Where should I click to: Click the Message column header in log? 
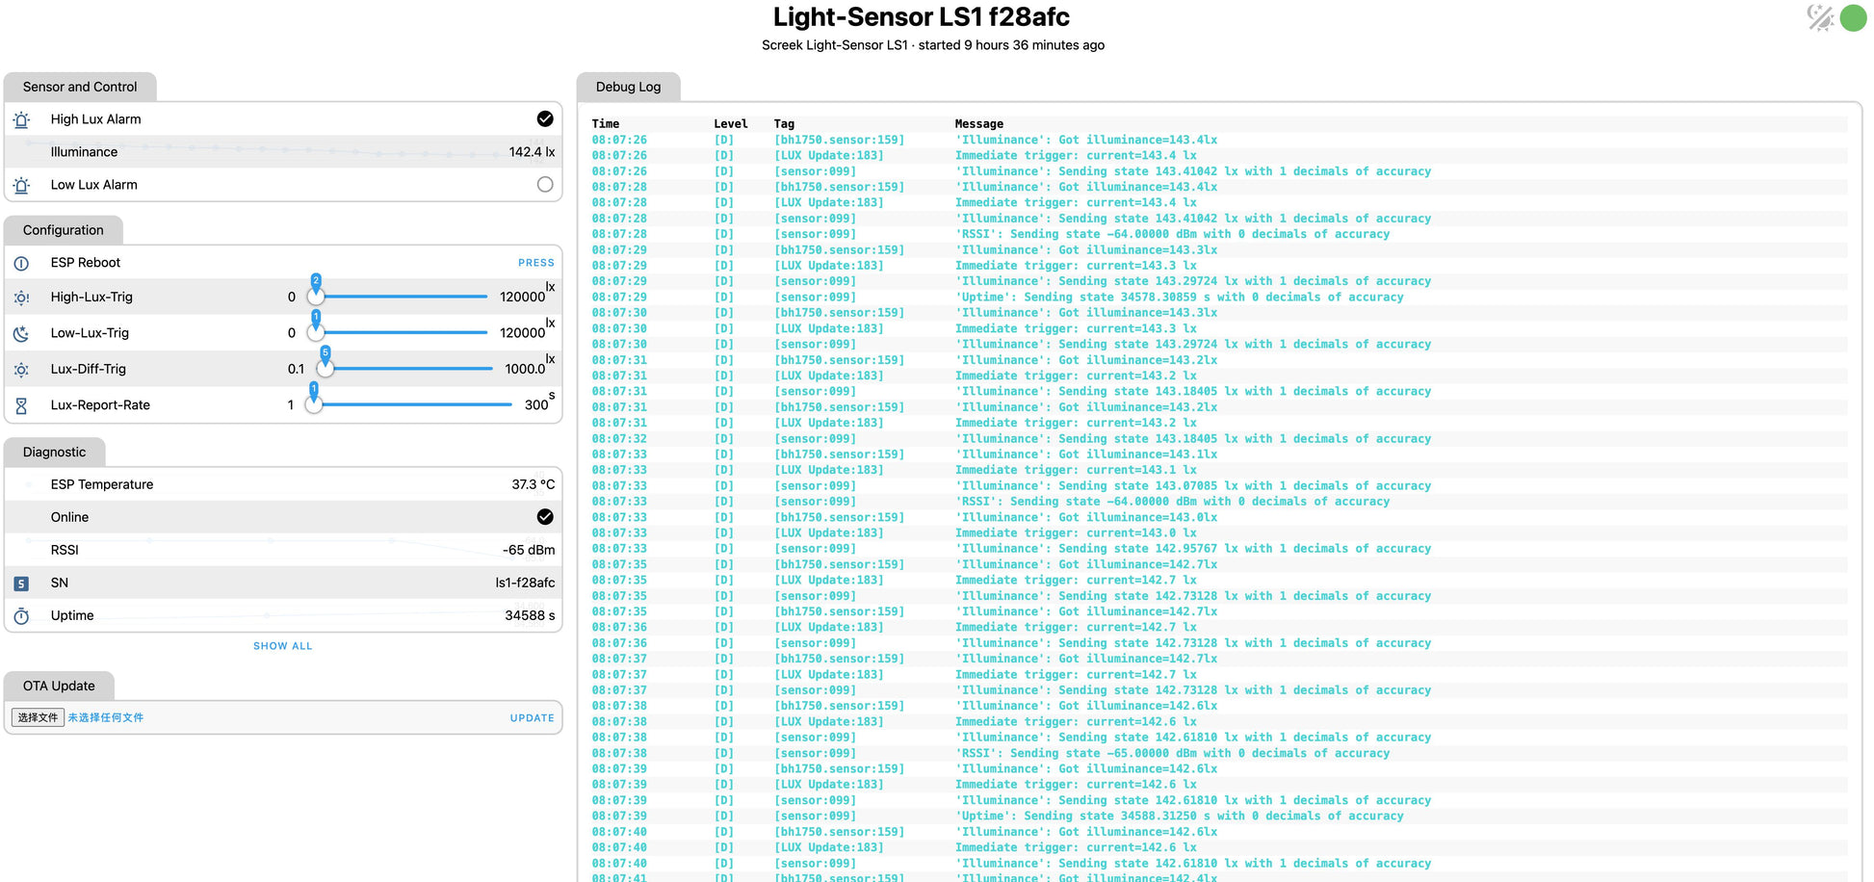pos(979,124)
